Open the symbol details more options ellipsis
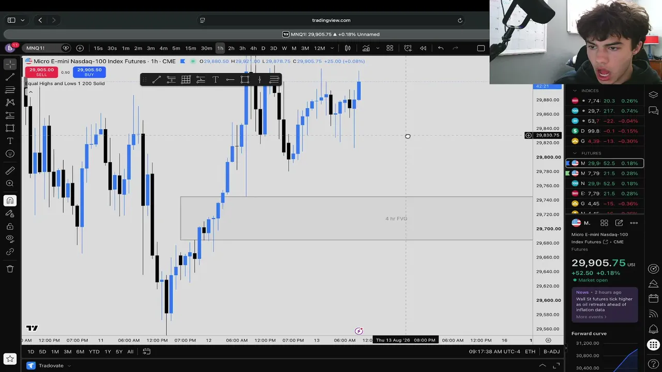 [x=634, y=223]
